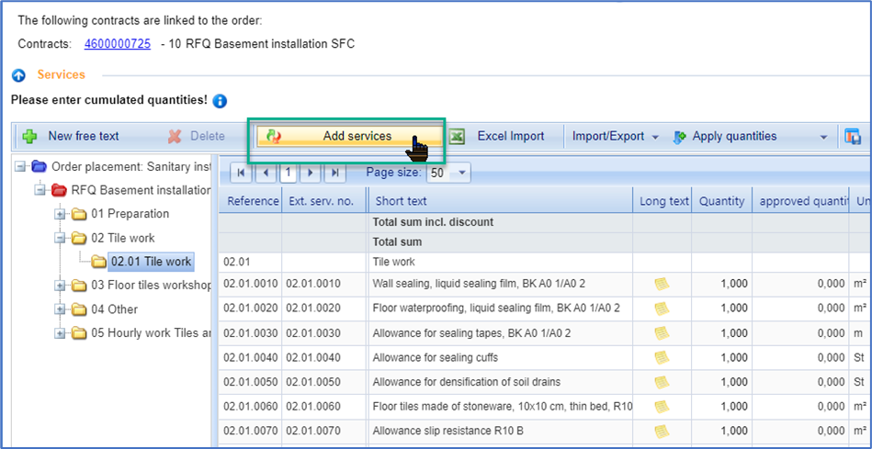Image resolution: width=872 pixels, height=449 pixels.
Task: Open contract link 4600000725
Action: pyautogui.click(x=118, y=44)
